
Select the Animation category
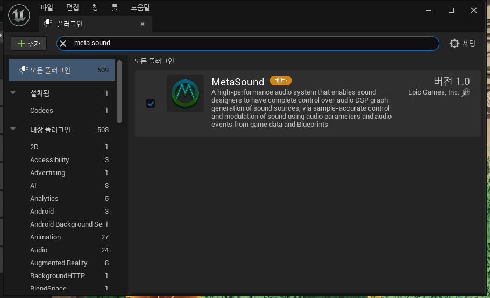pyautogui.click(x=62, y=237)
